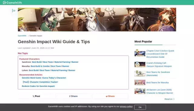194x111 pixels.
Task: Open Sandrone Best Team link
Action: (48, 62)
